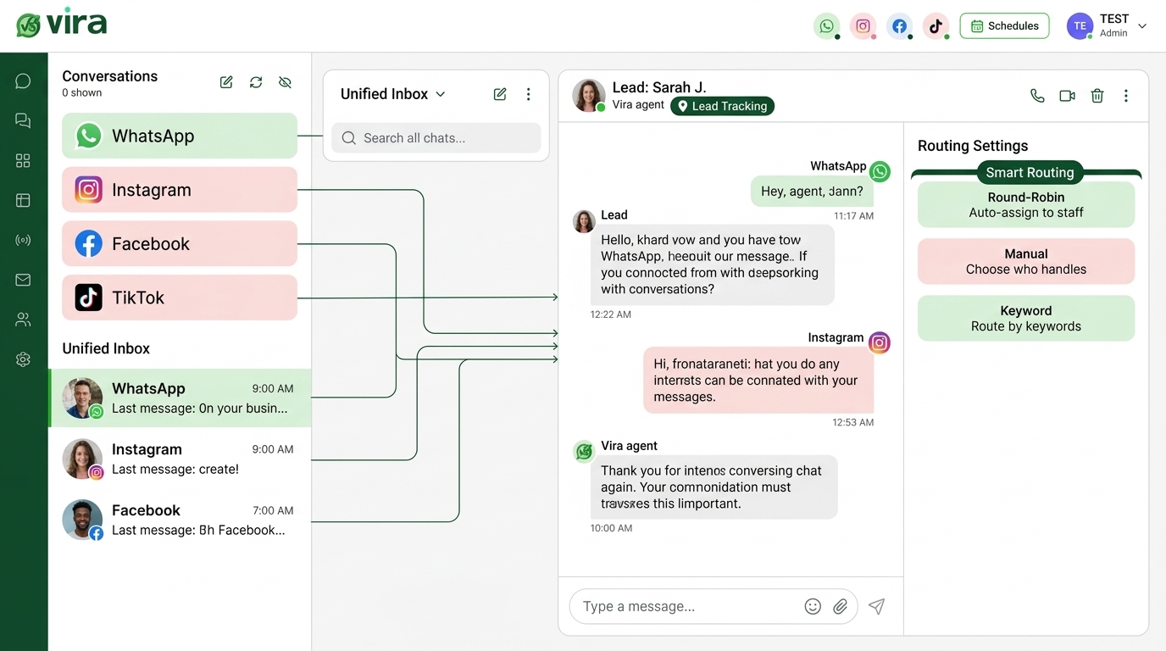The width and height of the screenshot is (1166, 651).
Task: Click the Search all chats field
Action: point(436,138)
